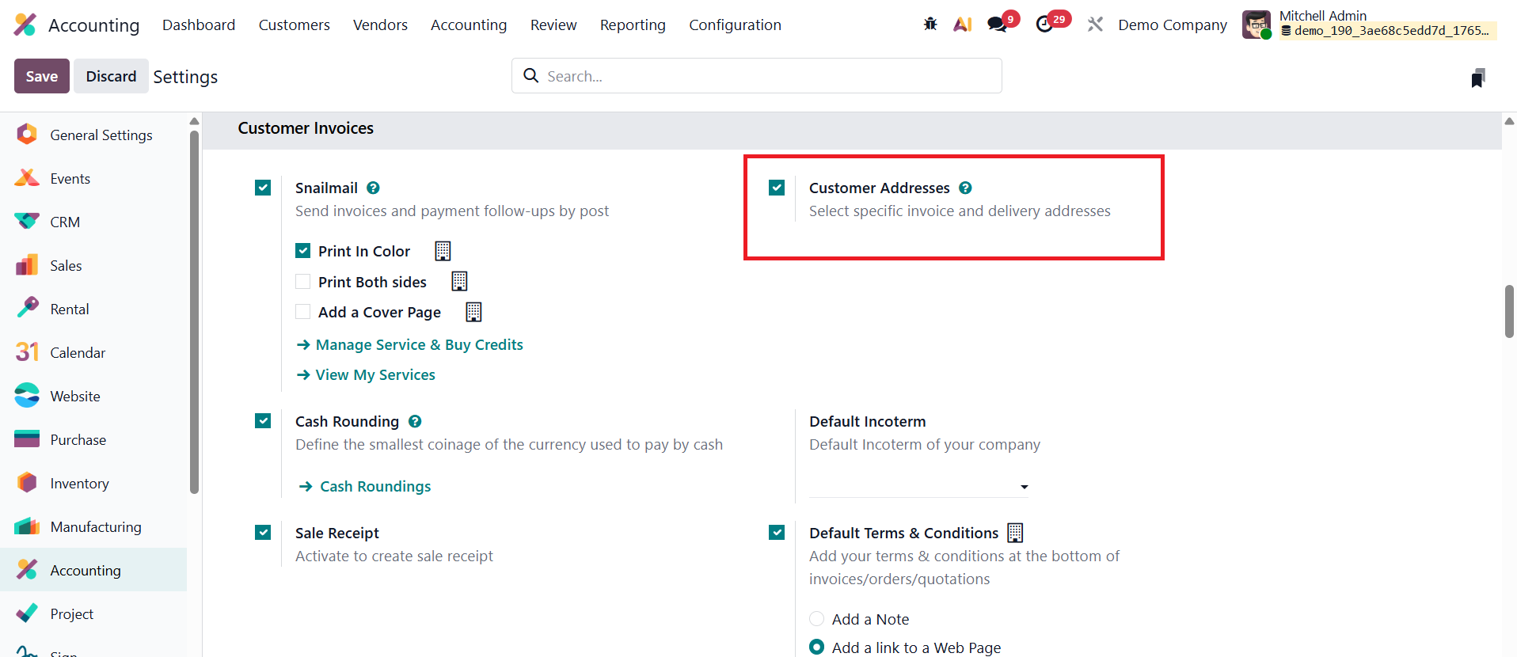Click the Snailmail help question icon
The height and width of the screenshot is (657, 1517).
pyautogui.click(x=374, y=188)
